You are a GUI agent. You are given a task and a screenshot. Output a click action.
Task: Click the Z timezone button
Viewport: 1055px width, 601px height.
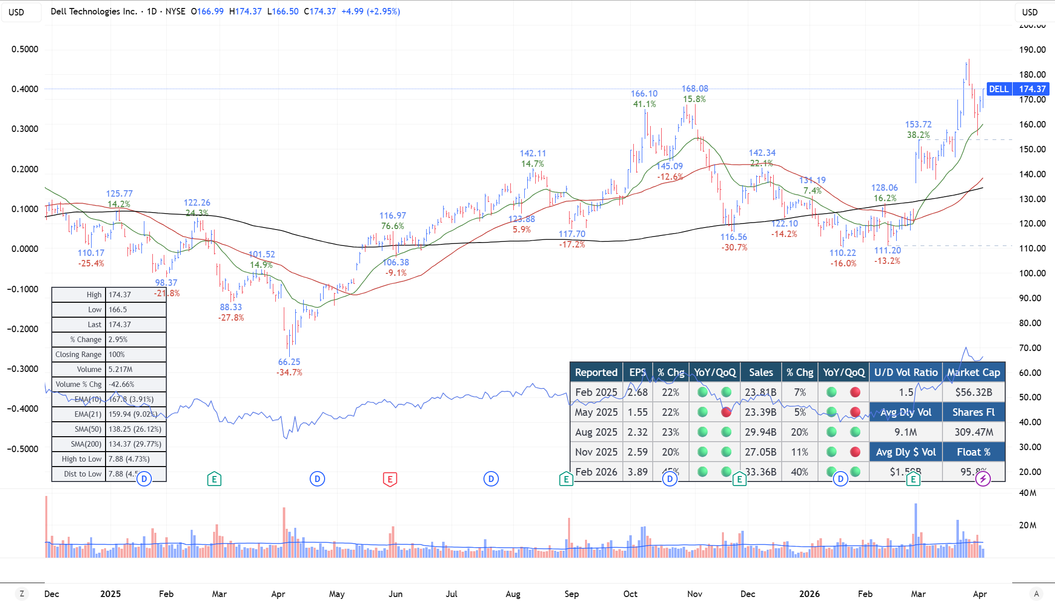pos(21,594)
